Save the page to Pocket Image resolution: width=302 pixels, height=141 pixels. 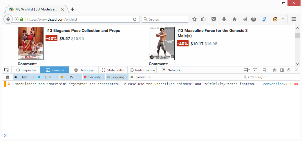point(214,19)
